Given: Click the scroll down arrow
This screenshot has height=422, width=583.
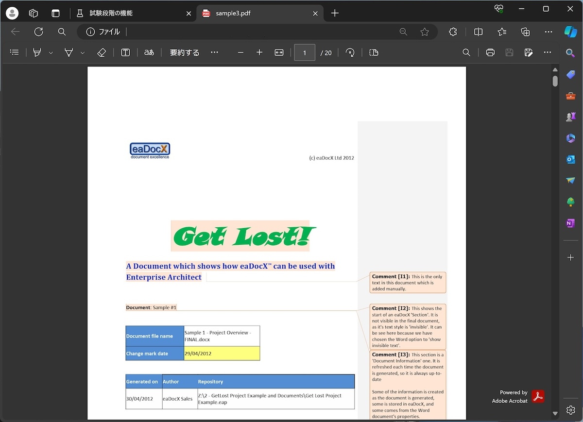Looking at the screenshot, I should [x=555, y=414].
